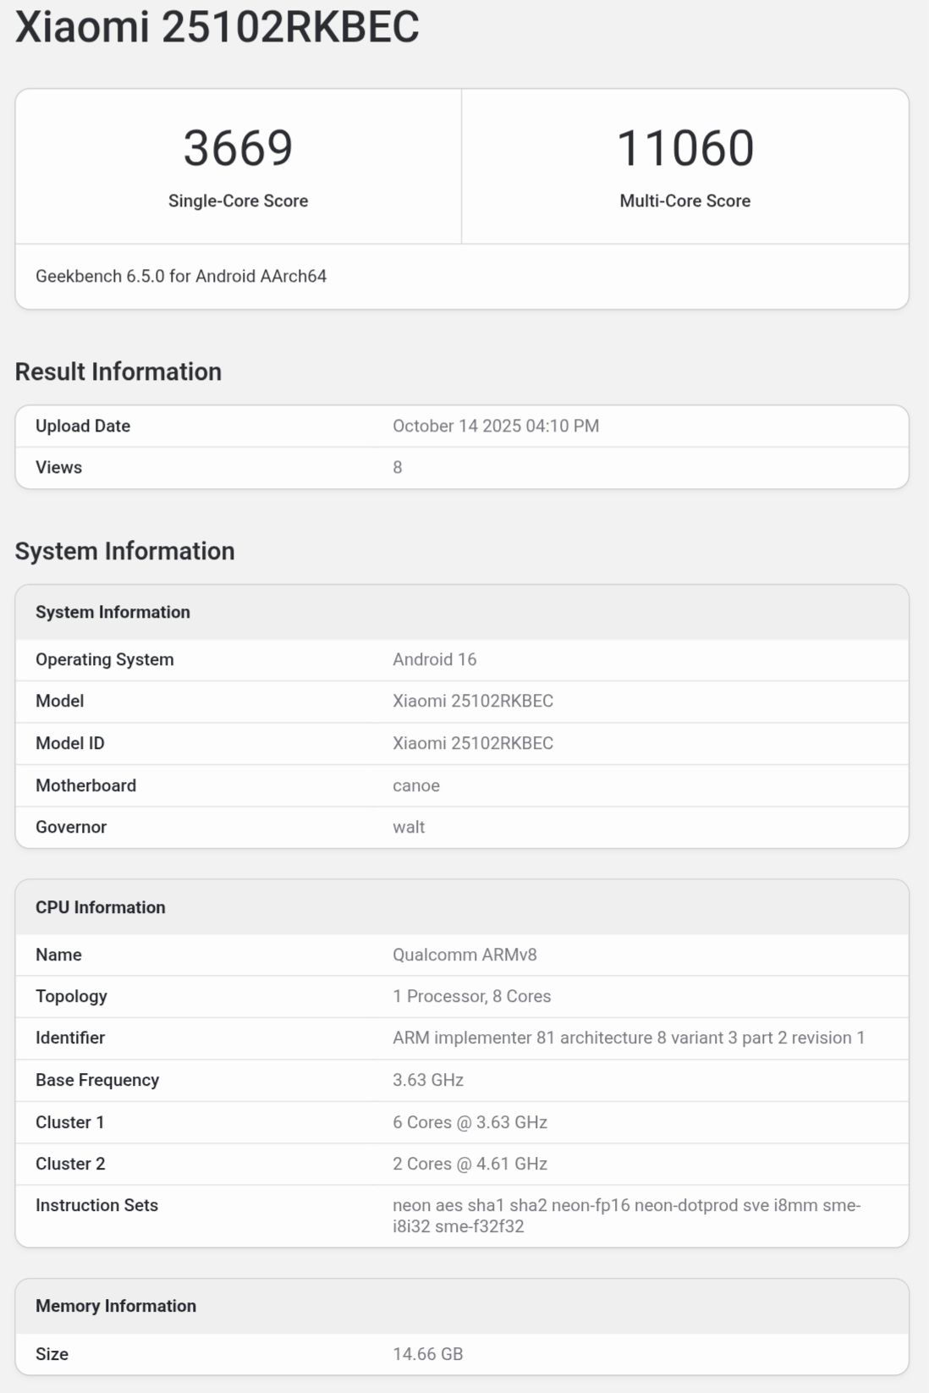This screenshot has width=929, height=1393.
Task: Click the Model ID value Xiaomi 25102RKBEC
Action: coord(472,743)
